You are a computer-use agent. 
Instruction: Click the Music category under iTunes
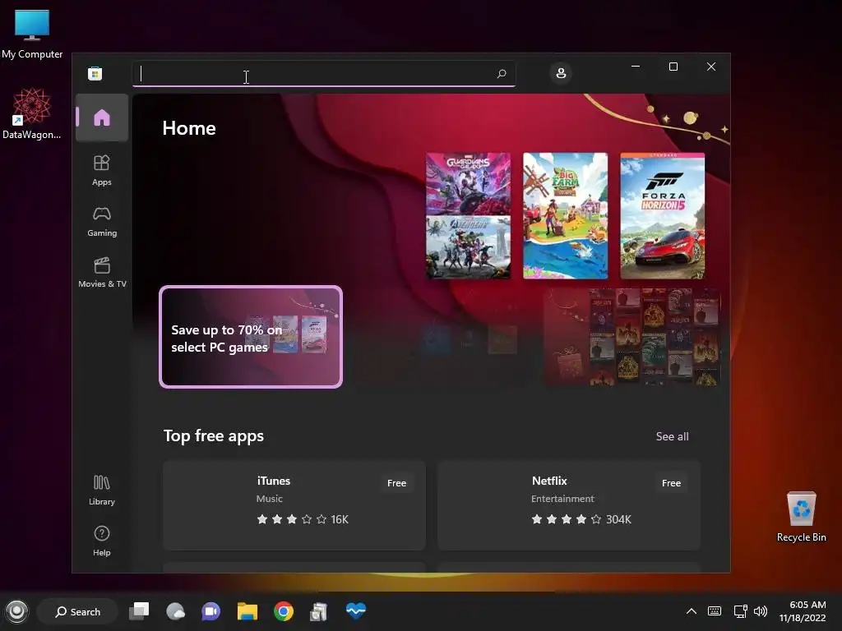[269, 499]
